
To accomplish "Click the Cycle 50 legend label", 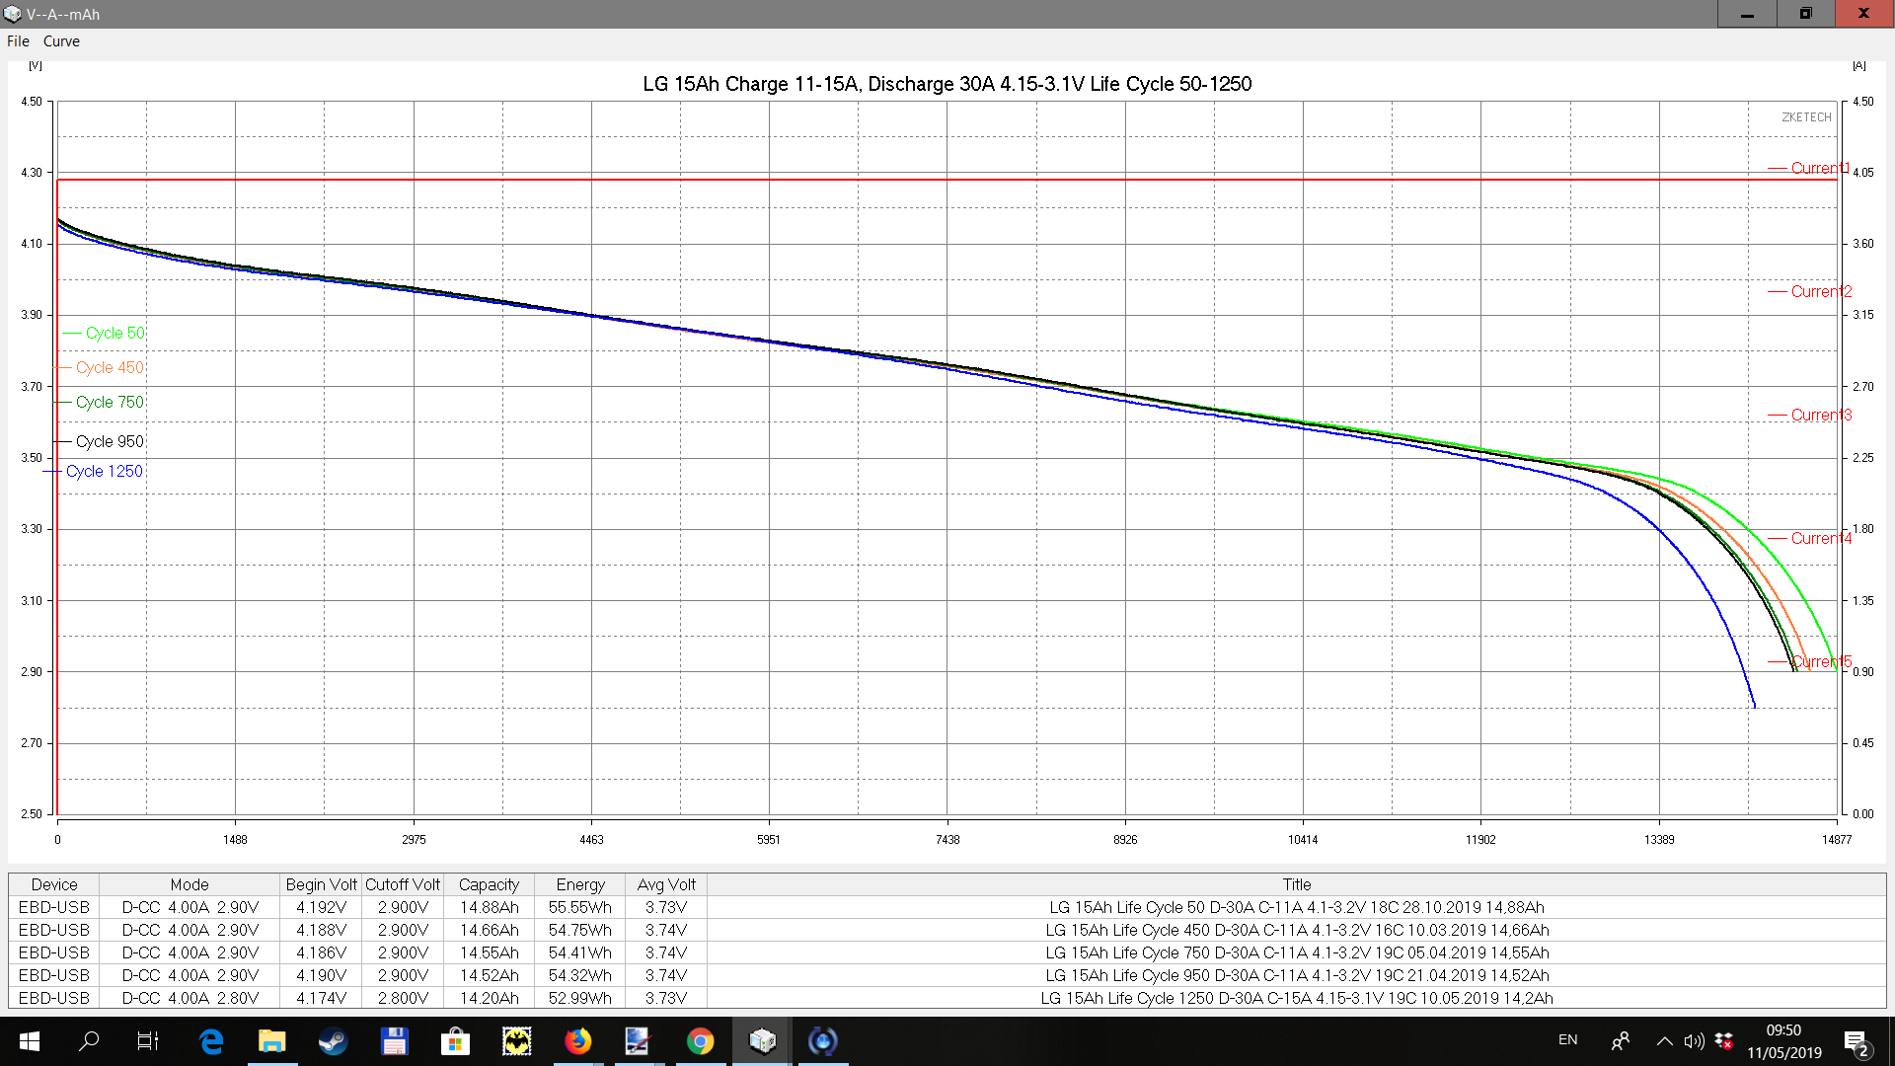I will 114,334.
